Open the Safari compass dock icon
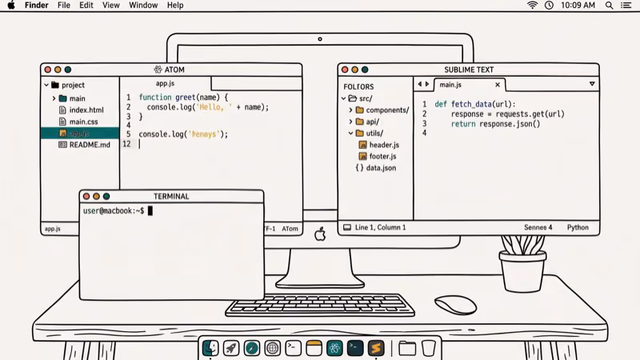 coord(252,348)
